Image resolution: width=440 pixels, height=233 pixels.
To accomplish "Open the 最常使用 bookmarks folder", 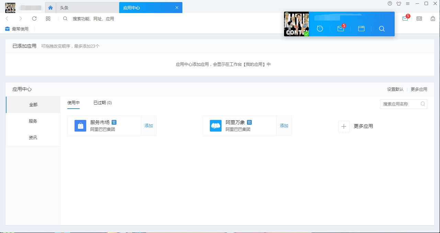I will tap(17, 29).
